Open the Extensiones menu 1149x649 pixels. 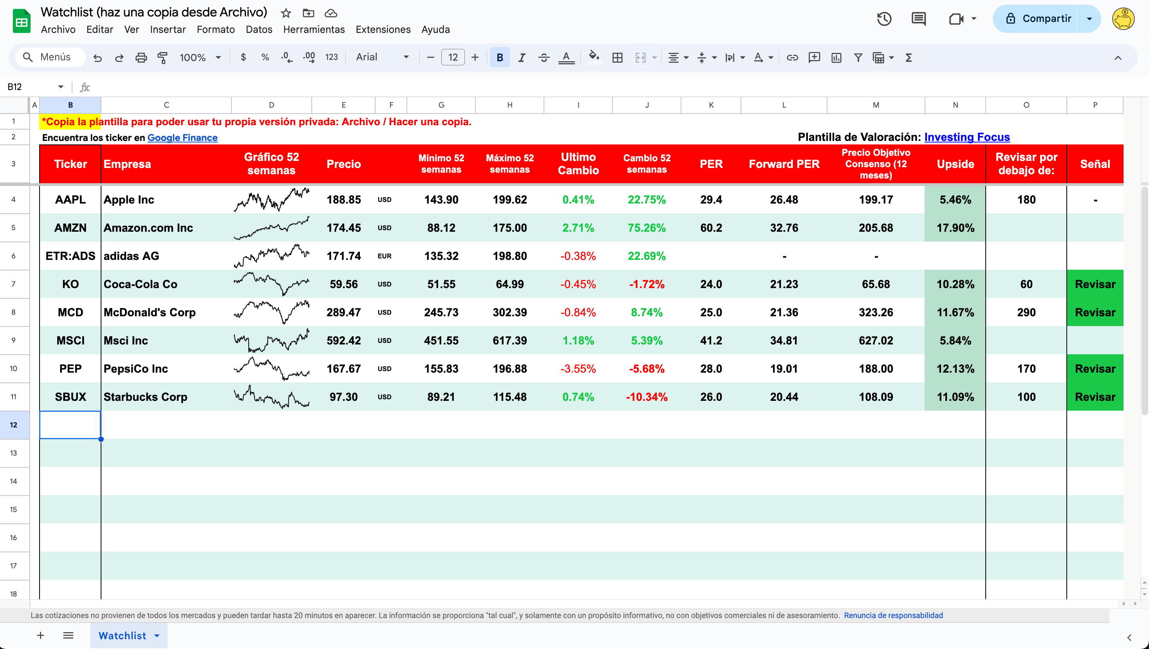tap(383, 29)
